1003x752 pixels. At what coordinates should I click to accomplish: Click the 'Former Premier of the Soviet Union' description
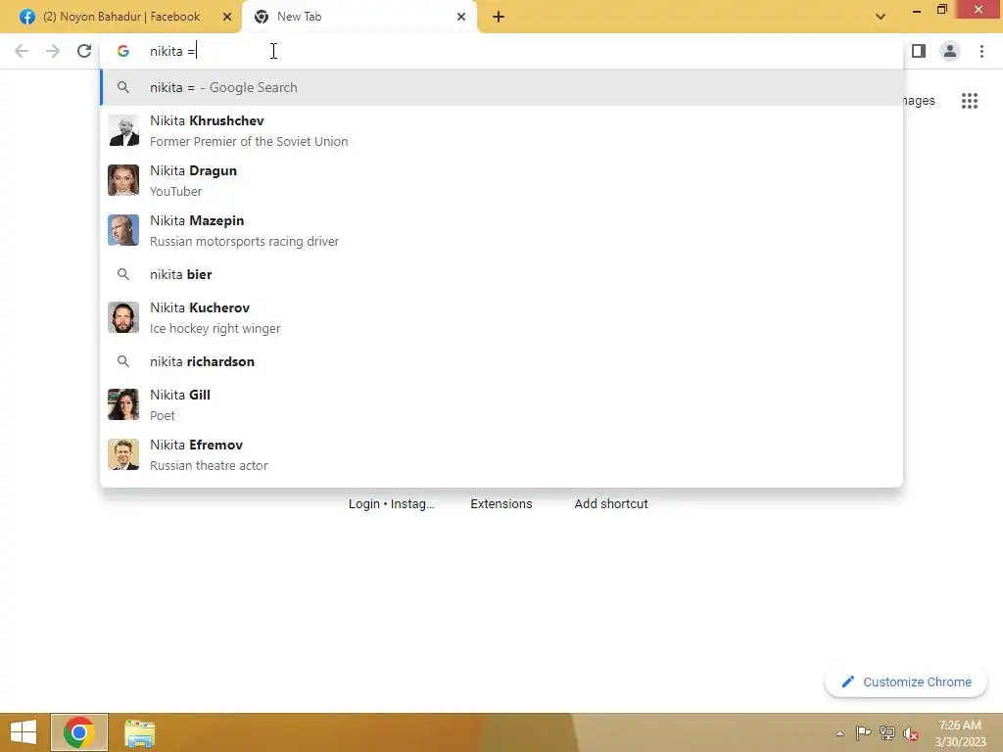249,141
